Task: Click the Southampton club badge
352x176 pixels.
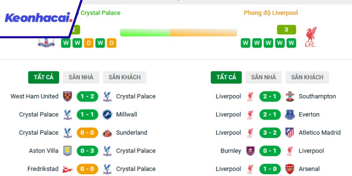Action: tap(290, 96)
